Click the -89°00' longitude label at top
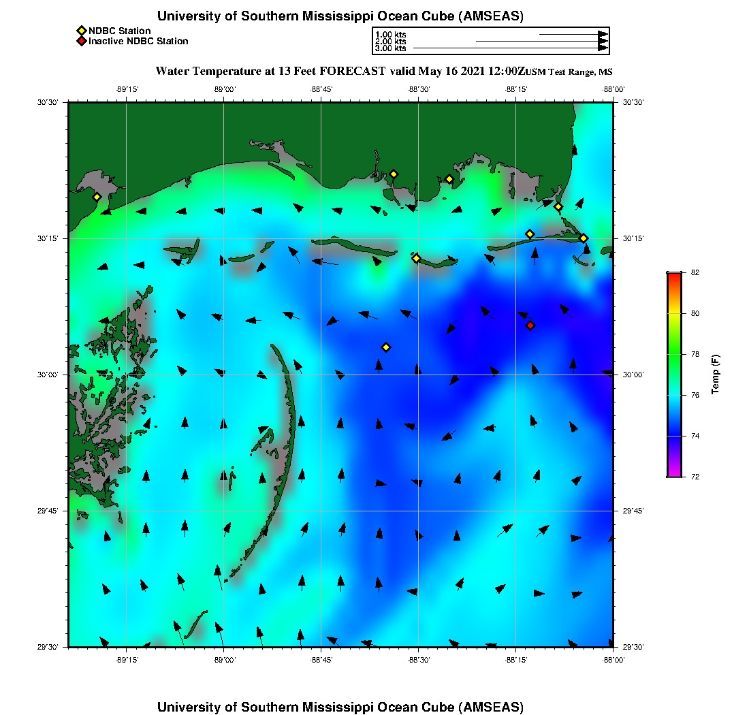 coord(224,89)
